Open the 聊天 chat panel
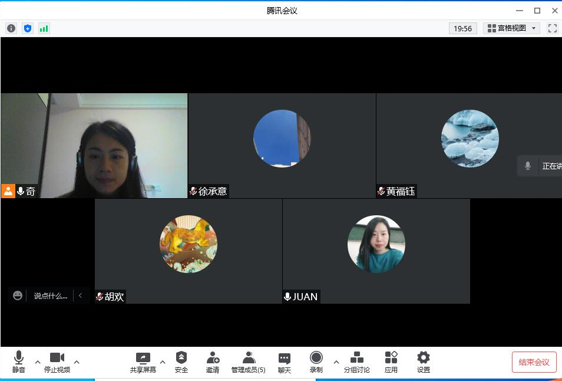The image size is (562, 381). pos(285,362)
